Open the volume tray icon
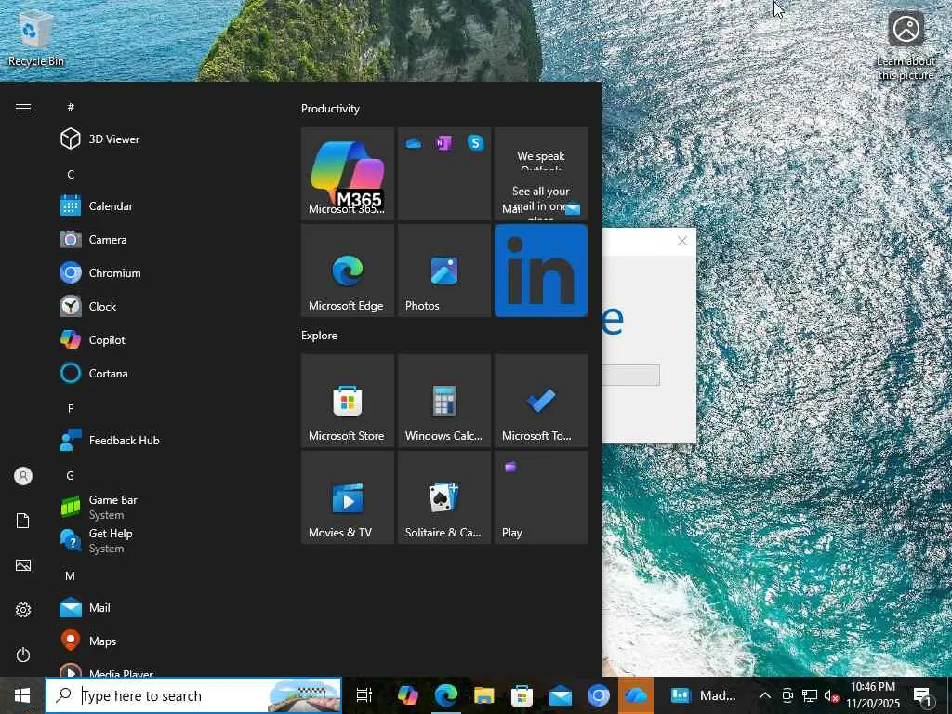 click(830, 695)
